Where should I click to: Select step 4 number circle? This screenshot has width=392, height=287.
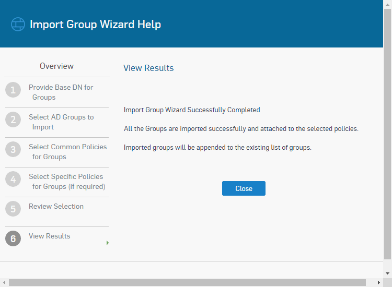[x=13, y=179]
